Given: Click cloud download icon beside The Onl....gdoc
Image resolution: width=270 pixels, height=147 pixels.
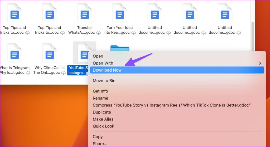Looking at the screenshot, I should (x=63, y=73).
